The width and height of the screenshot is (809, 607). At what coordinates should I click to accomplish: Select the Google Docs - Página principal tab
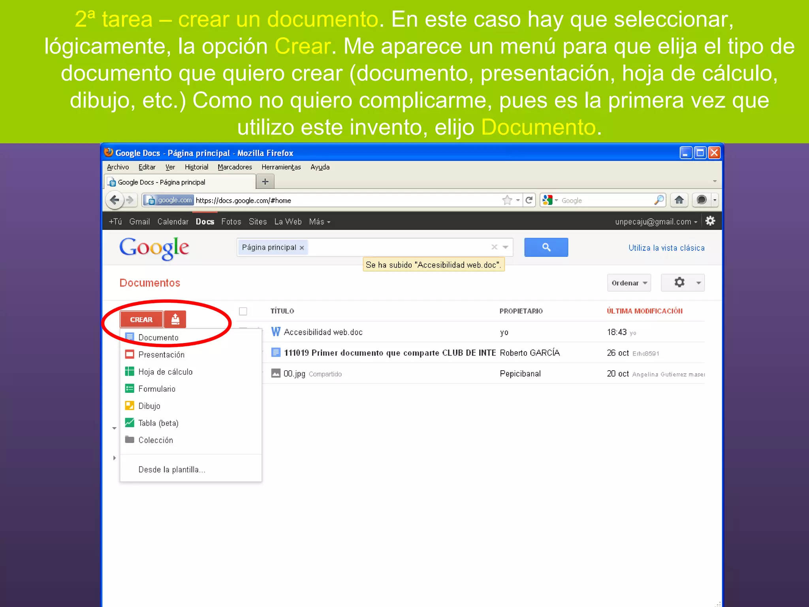[180, 182]
